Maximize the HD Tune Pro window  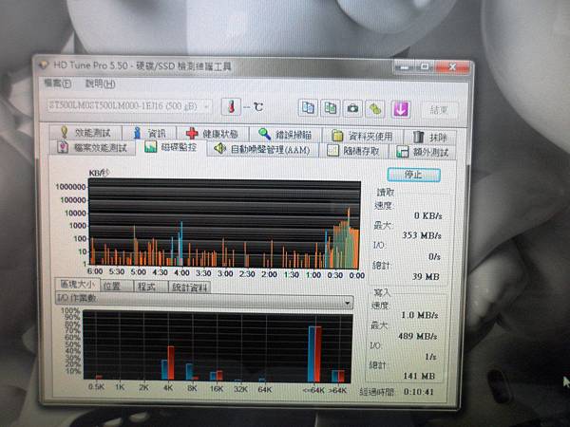[424, 67]
